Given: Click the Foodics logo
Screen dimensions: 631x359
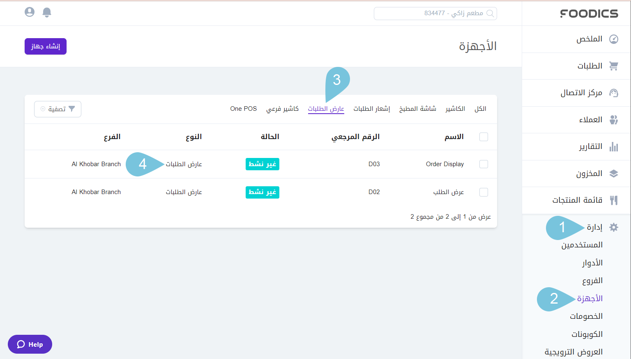Looking at the screenshot, I should 589,14.
